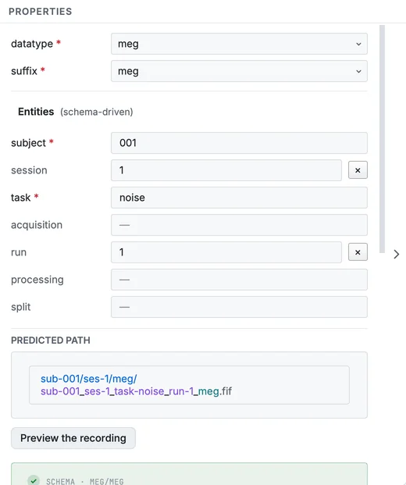Click the session input field
The width and height of the screenshot is (406, 485).
click(226, 170)
